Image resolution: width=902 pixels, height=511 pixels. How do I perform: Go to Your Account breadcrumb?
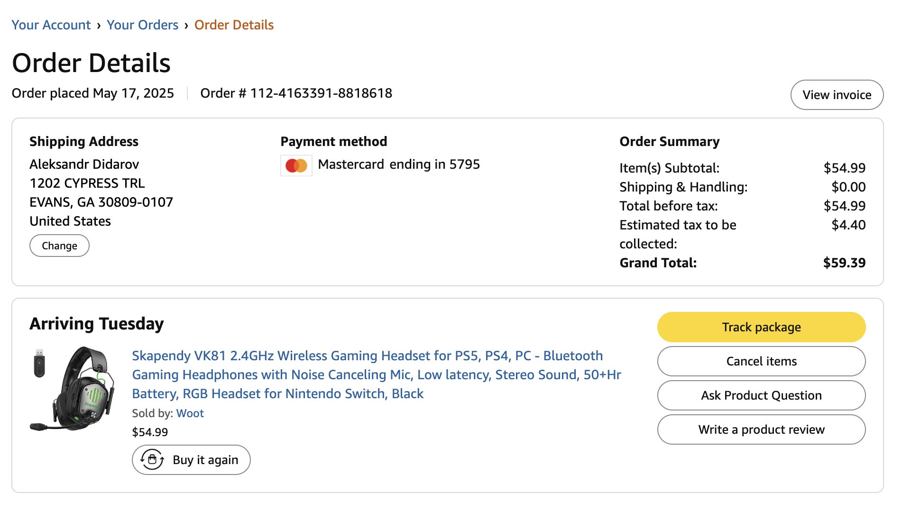[x=51, y=25]
